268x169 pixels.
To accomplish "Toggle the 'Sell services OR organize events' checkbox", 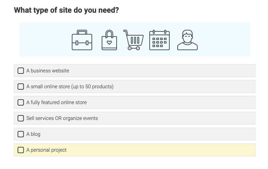I will pos(21,118).
